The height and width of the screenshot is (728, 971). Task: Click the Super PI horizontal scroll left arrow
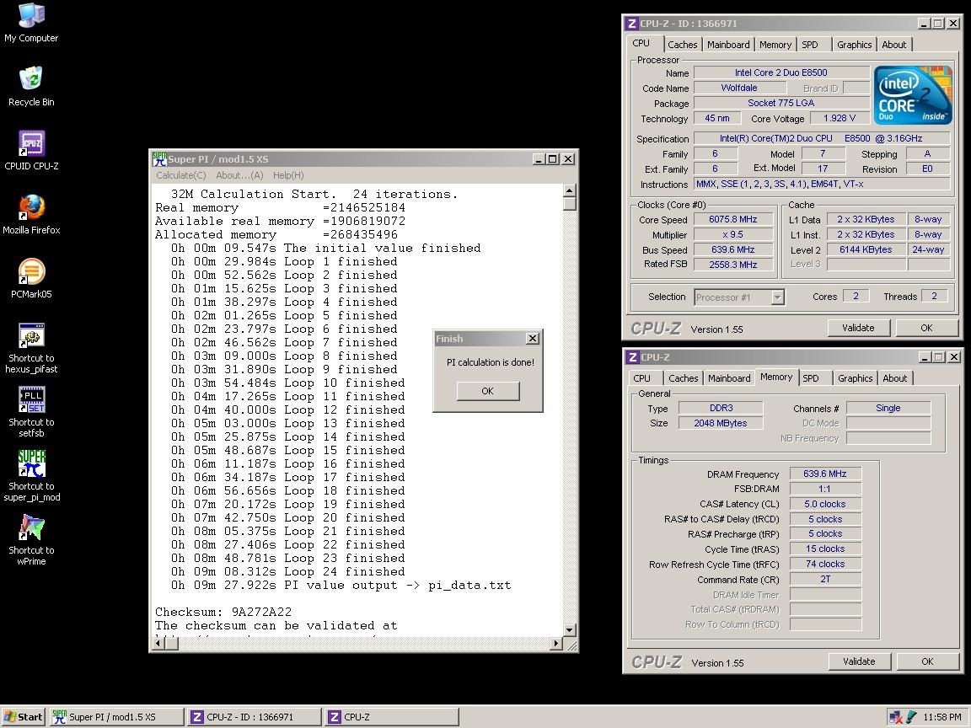[x=158, y=643]
